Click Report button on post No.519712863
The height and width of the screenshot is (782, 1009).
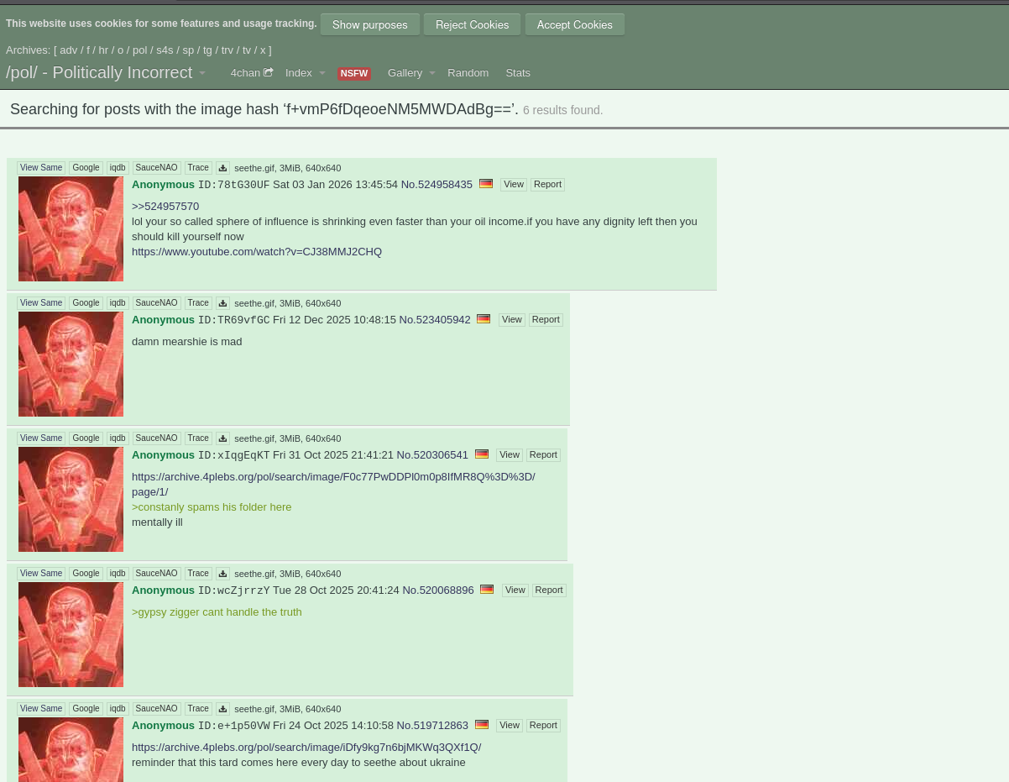pos(543,726)
